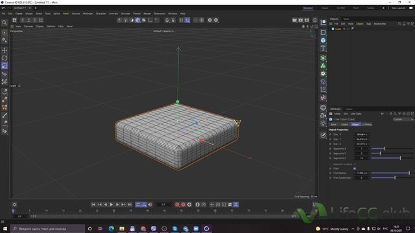
Task: Click the Cube primitive icon in the palette
Action: tap(323, 40)
